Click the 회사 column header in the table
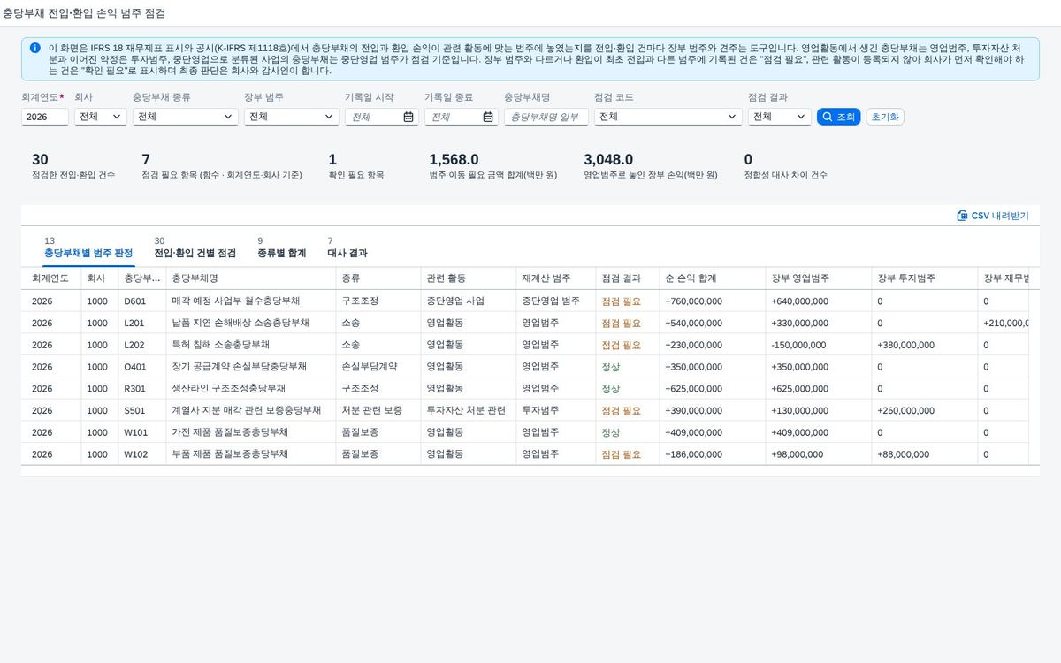Viewport: 1061px width, 663px height. pyautogui.click(x=99, y=278)
